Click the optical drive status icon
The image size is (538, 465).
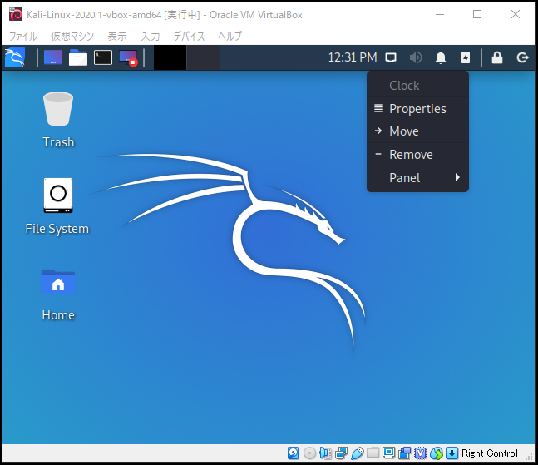click(x=309, y=453)
